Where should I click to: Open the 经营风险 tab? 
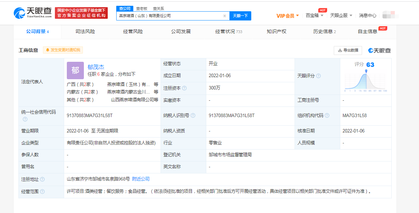pos(133,31)
